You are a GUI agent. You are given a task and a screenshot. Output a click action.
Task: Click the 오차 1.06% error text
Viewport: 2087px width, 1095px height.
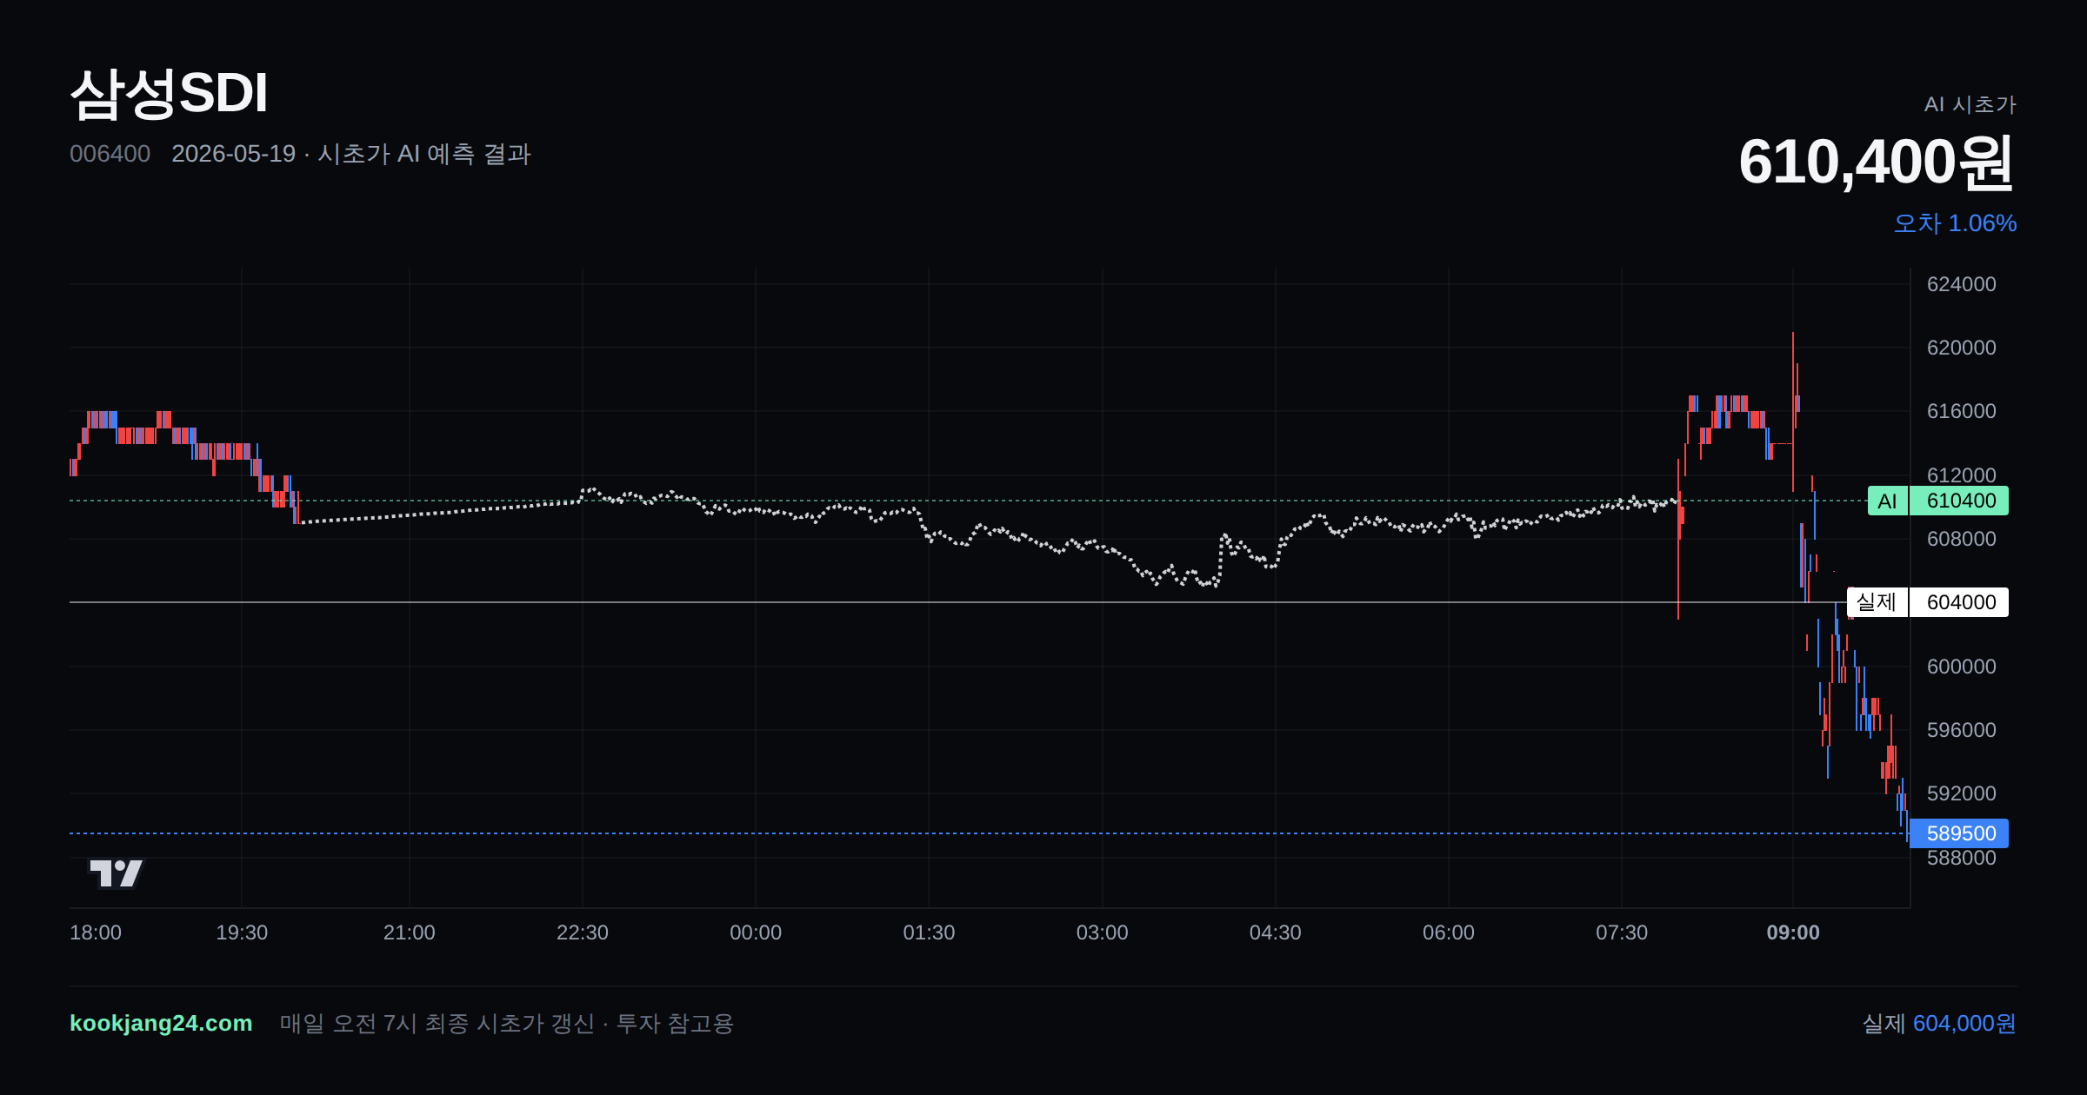pos(1955,223)
